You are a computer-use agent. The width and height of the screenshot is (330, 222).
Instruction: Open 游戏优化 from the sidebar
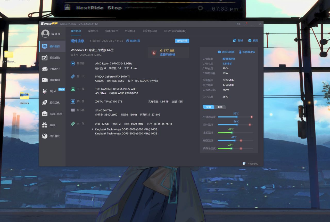point(52,103)
